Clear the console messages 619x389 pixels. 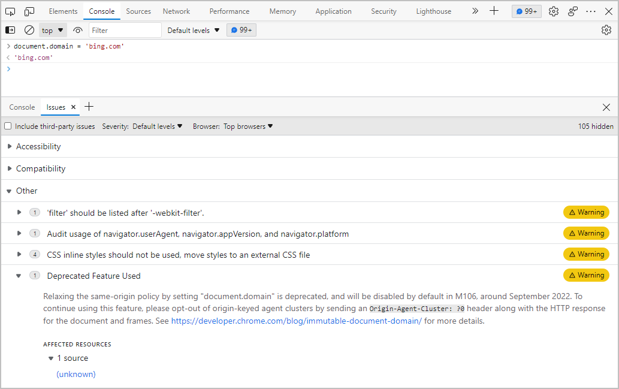28,30
